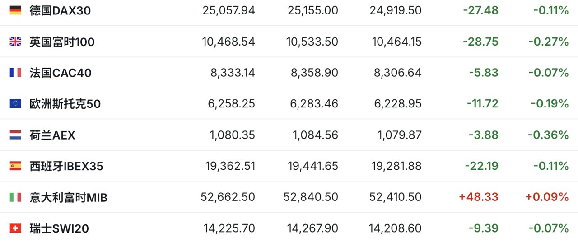The width and height of the screenshot is (578, 242).
Task: Open the 法国CAC40 index link
Action: tap(61, 73)
